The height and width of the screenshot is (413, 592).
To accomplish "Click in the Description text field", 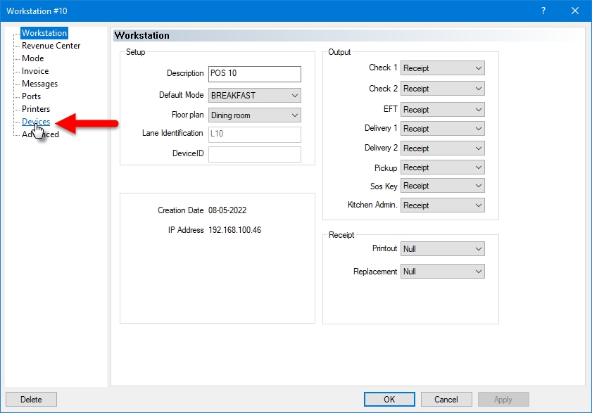I will [254, 74].
